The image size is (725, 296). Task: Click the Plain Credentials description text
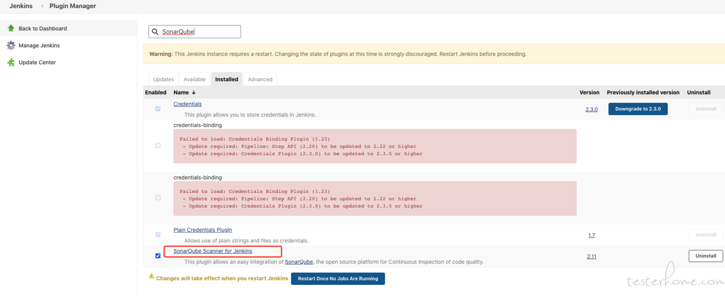click(x=247, y=241)
